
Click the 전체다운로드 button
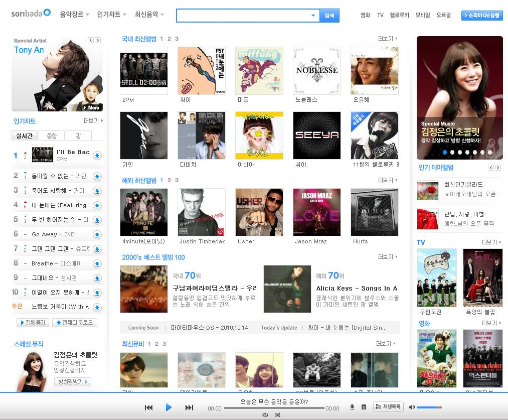75,323
